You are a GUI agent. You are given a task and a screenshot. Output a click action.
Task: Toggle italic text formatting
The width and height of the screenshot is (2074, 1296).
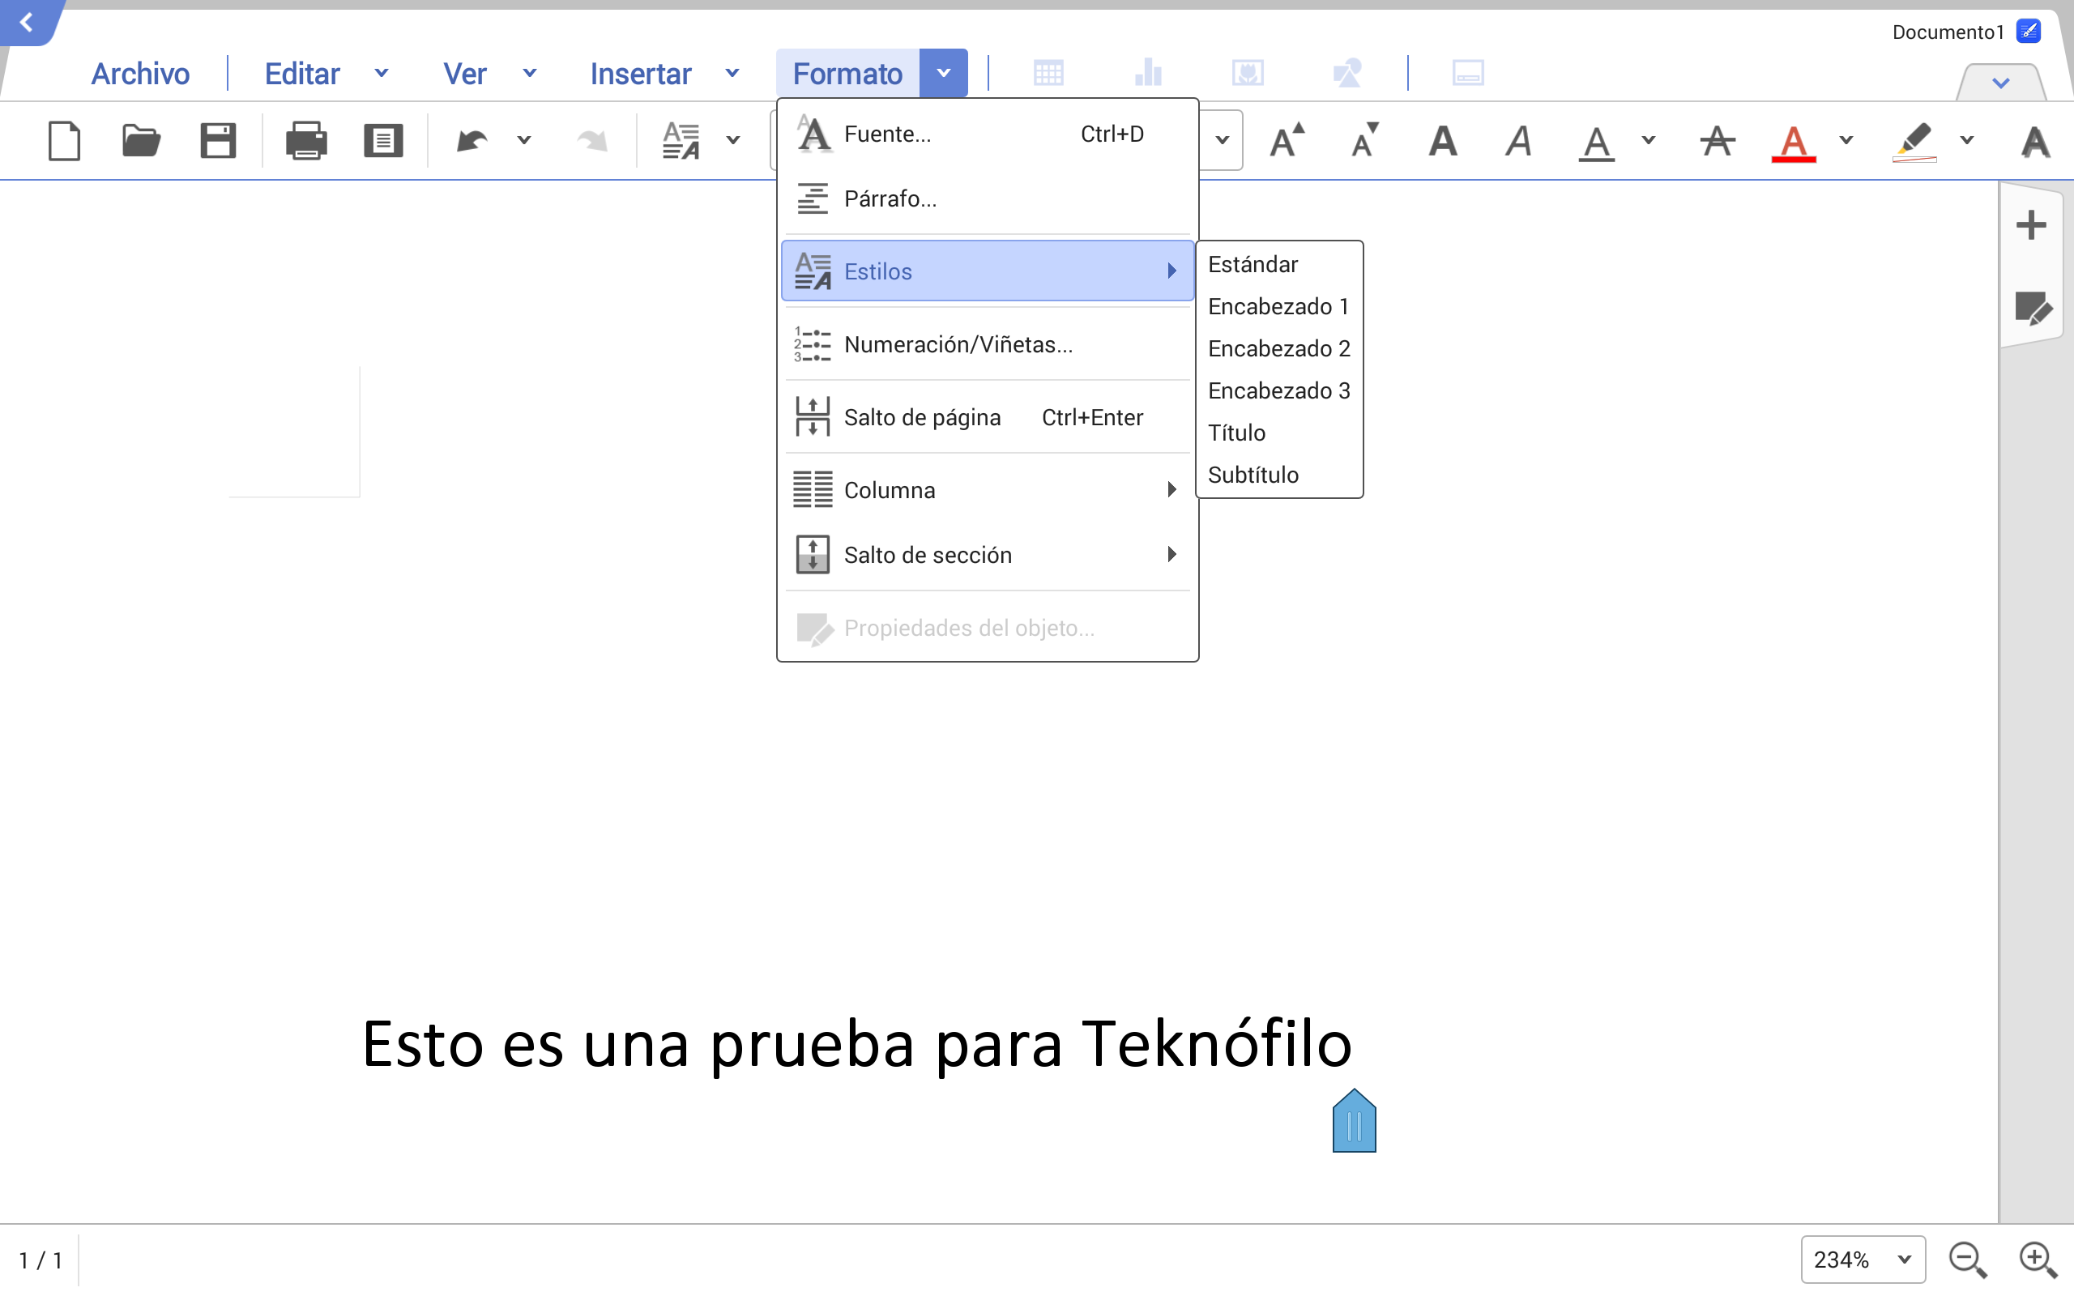coord(1519,141)
